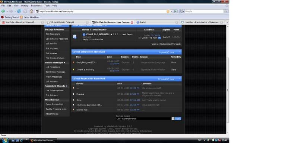Open the Forum Jump dropdown
This screenshot has height=143, width=298.
coord(173,118)
